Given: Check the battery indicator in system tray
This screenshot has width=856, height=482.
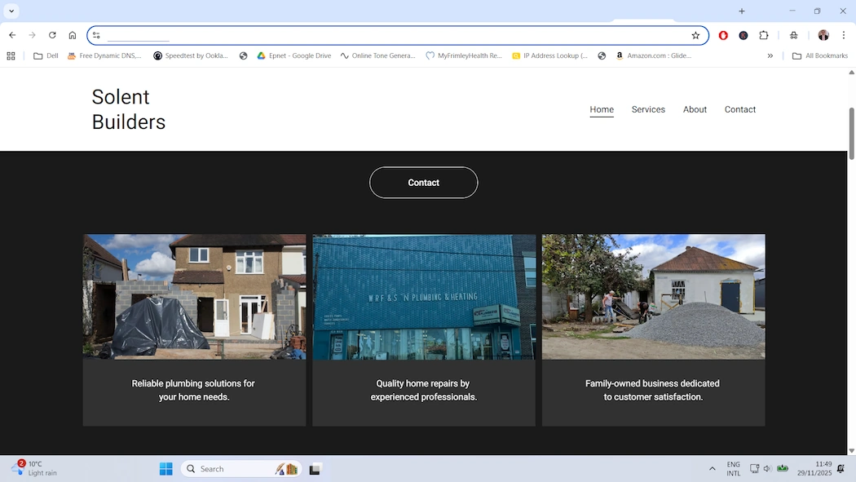Looking at the screenshot, I should [x=783, y=468].
